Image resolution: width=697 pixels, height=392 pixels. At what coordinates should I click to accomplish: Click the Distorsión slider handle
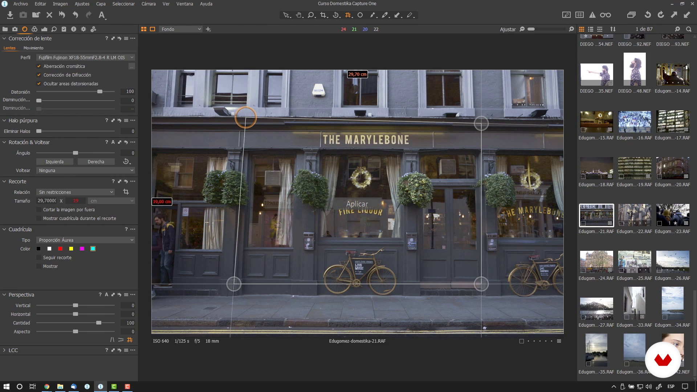100,91
